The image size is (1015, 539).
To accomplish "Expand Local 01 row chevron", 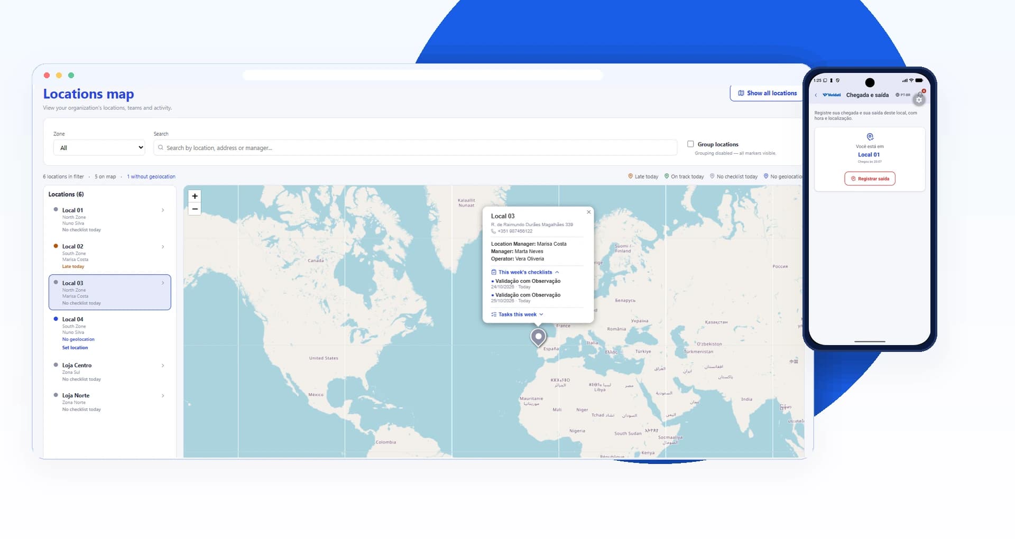I will tap(162, 210).
